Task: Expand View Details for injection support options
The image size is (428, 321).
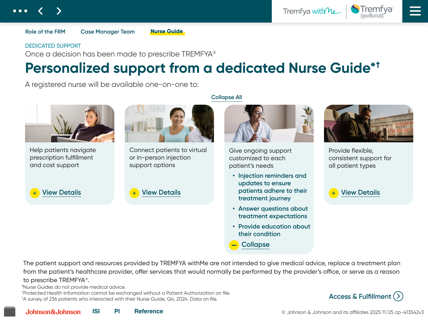Action: pyautogui.click(x=161, y=192)
